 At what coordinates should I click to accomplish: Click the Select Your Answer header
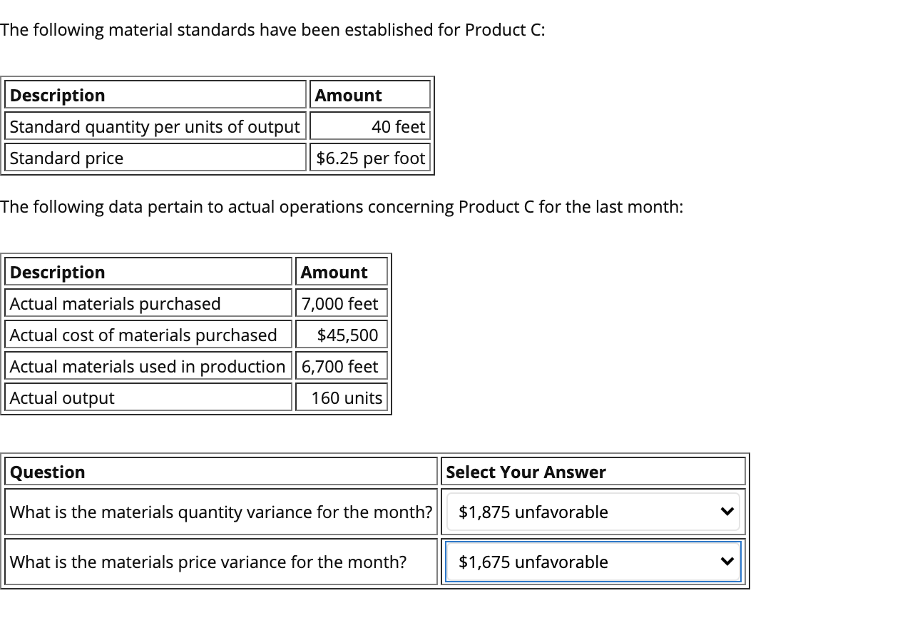(x=526, y=472)
